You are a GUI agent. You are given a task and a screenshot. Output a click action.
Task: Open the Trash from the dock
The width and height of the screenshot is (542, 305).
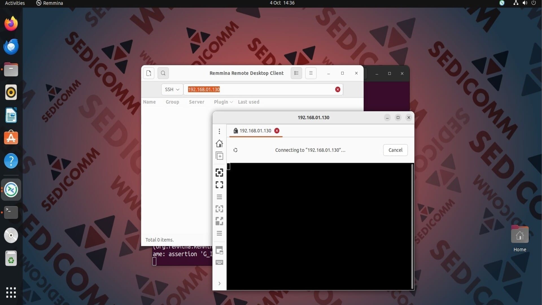click(x=11, y=258)
